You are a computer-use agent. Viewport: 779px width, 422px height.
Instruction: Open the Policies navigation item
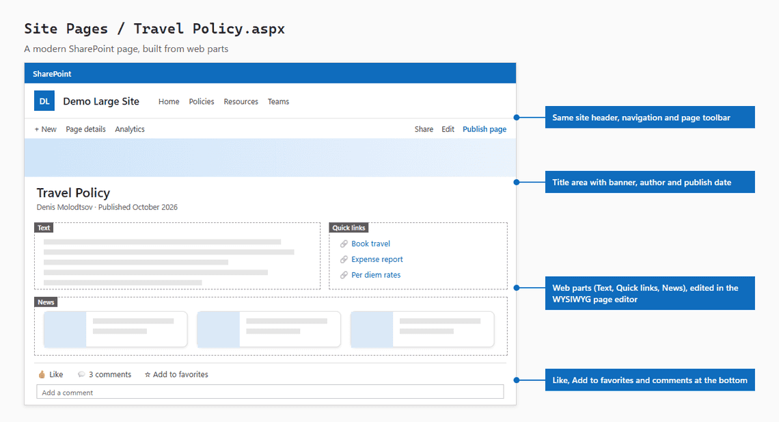[x=201, y=101]
